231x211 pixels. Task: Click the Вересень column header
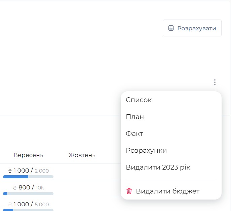(x=28, y=155)
